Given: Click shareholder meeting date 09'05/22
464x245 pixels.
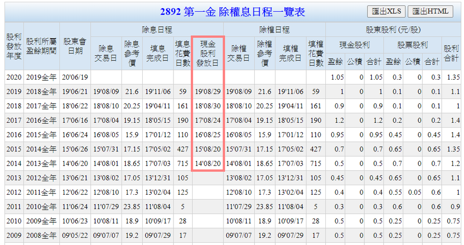Looking at the screenshot, I should (75, 235).
